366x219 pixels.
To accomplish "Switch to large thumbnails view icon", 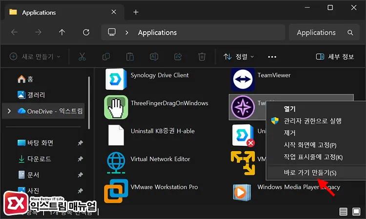I will click(x=356, y=212).
